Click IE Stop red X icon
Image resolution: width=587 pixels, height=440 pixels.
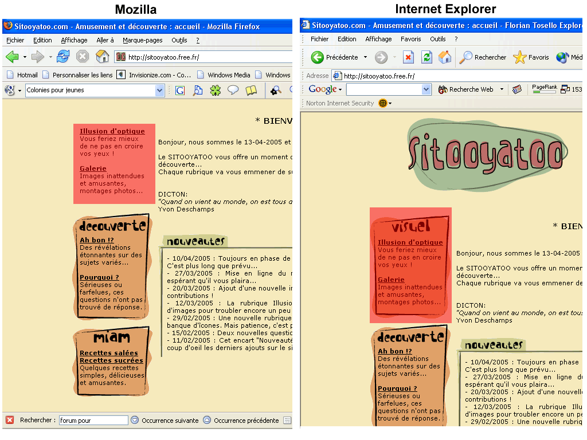408,57
